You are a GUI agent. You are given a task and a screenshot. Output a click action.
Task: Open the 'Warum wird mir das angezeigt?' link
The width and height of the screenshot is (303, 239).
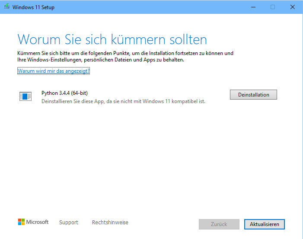click(x=54, y=71)
